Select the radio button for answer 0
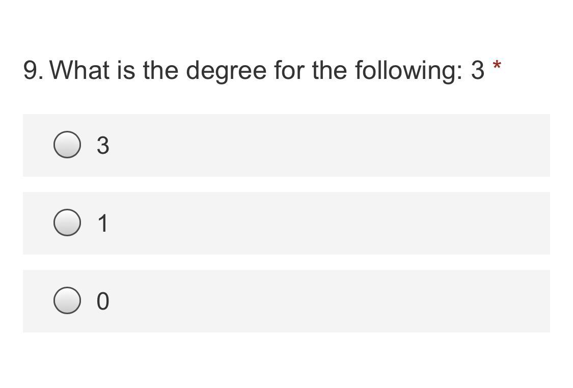 click(67, 300)
